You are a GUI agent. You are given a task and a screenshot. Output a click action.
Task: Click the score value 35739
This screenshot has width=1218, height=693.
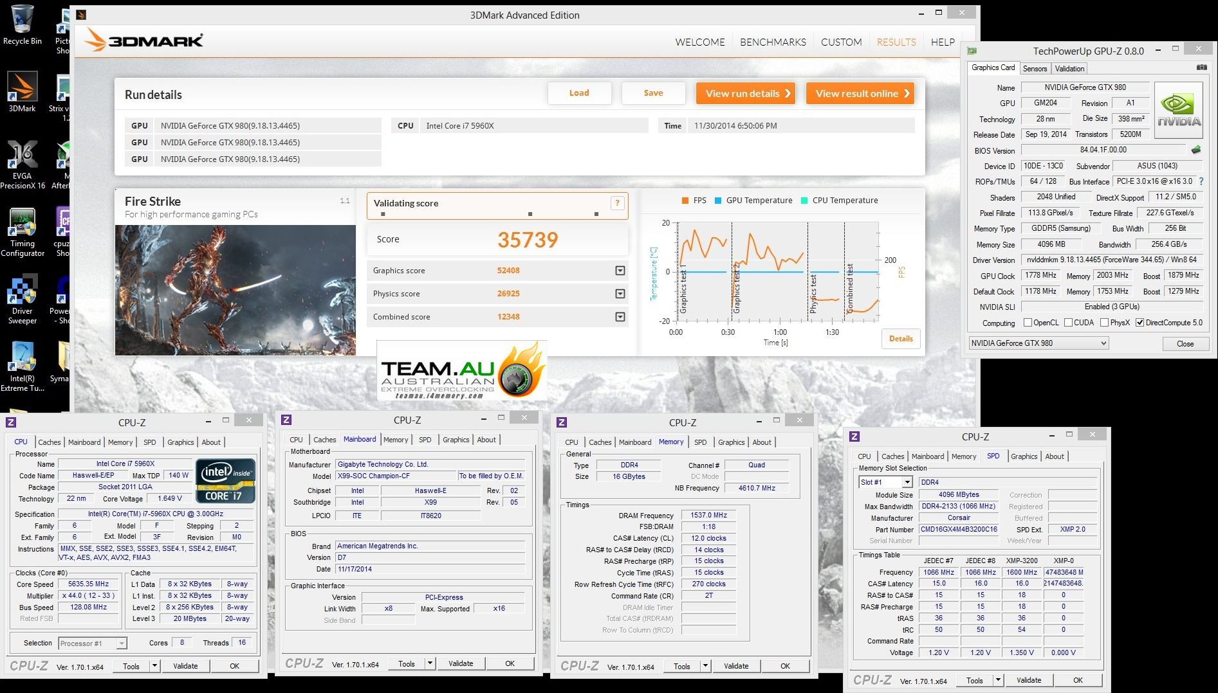click(528, 240)
